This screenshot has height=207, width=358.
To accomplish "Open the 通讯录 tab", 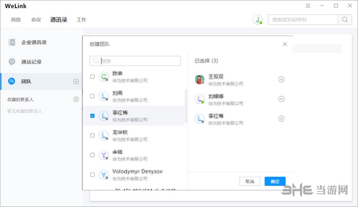I will (59, 20).
